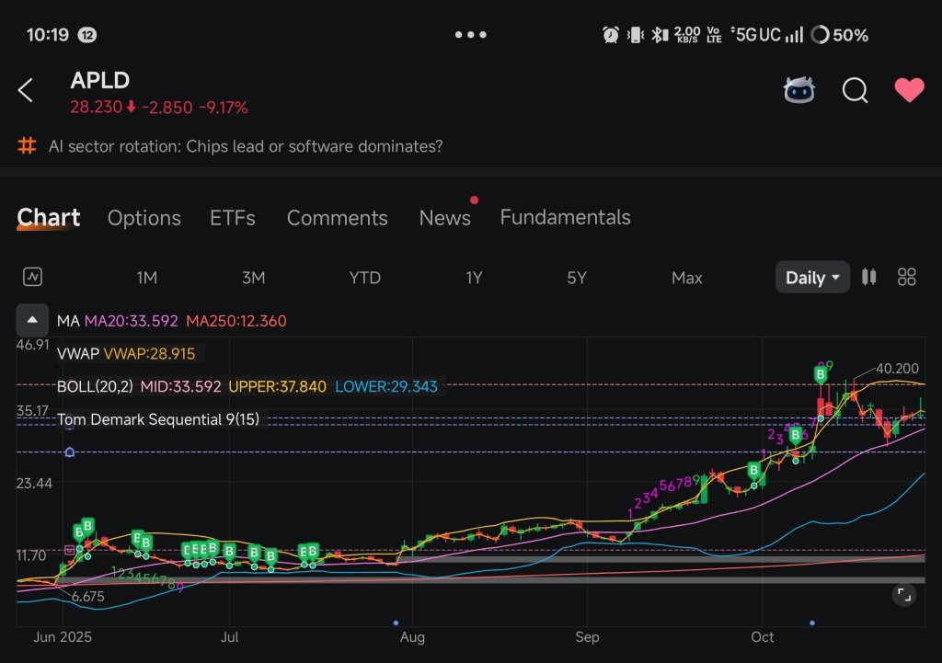Image resolution: width=942 pixels, height=663 pixels.
Task: Select the 1M time range
Action: [x=146, y=278]
